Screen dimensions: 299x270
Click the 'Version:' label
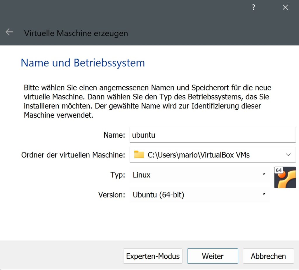click(112, 195)
